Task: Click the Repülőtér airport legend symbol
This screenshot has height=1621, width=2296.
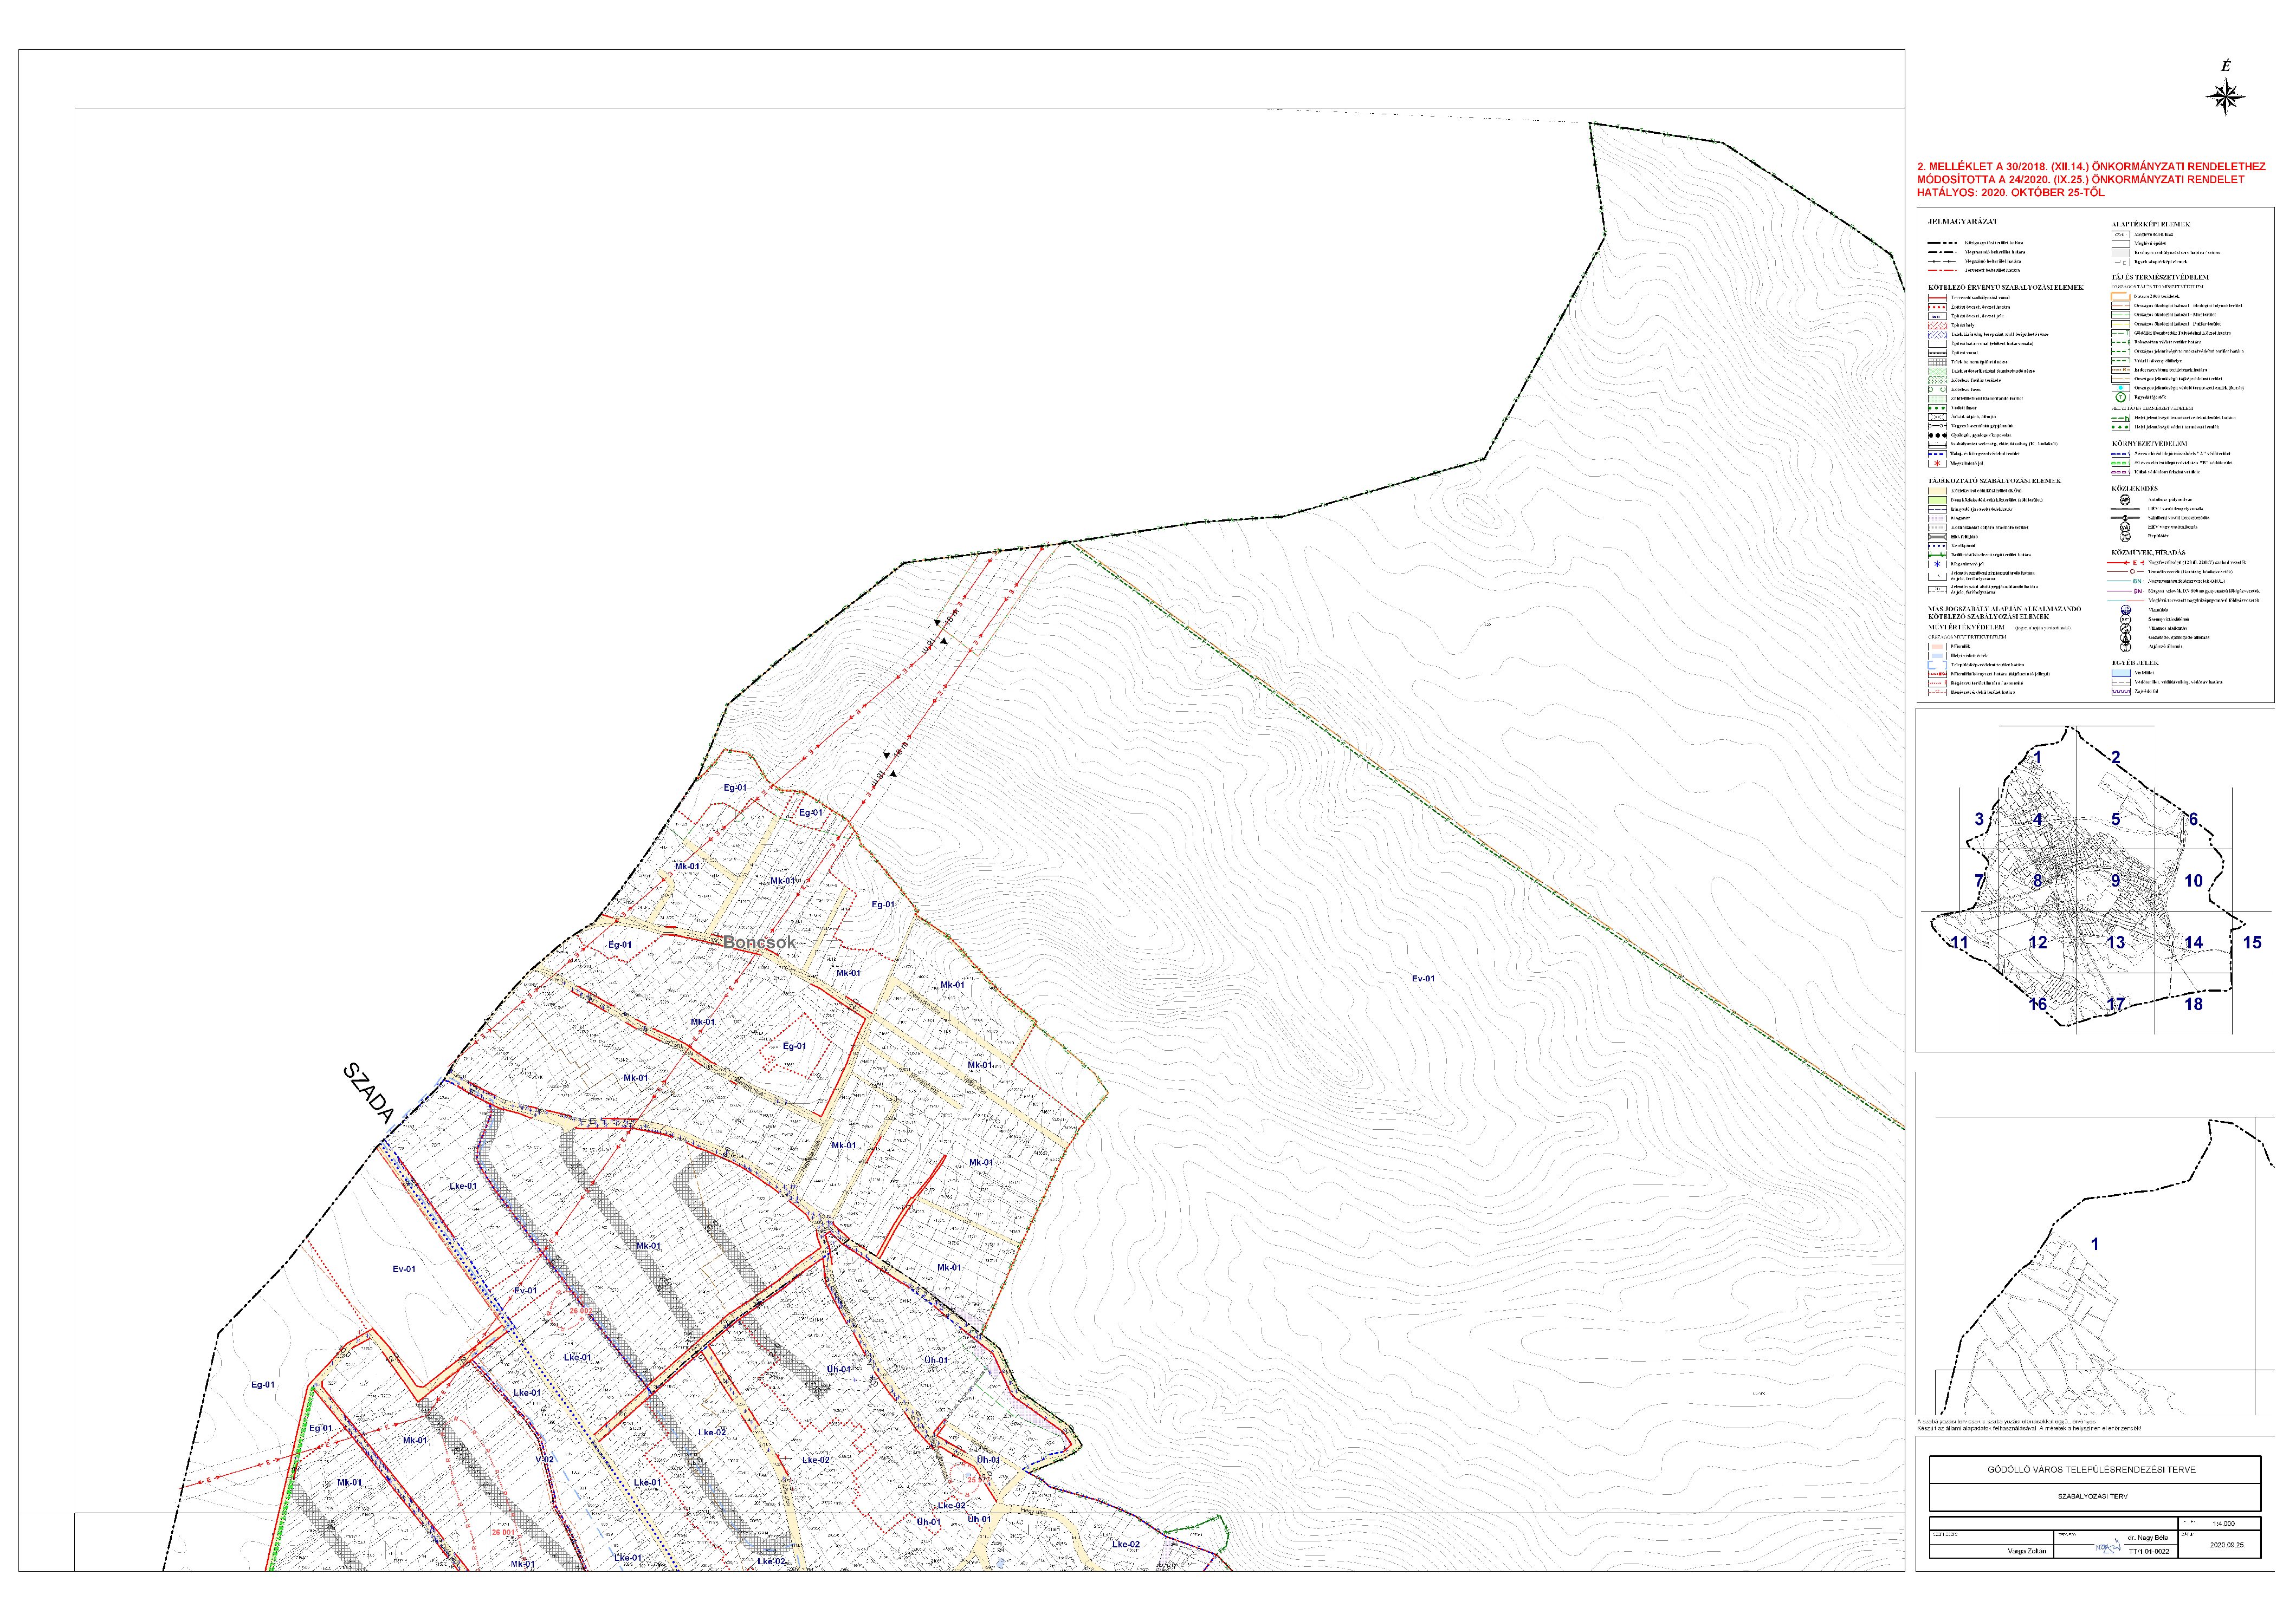Action: (2125, 537)
